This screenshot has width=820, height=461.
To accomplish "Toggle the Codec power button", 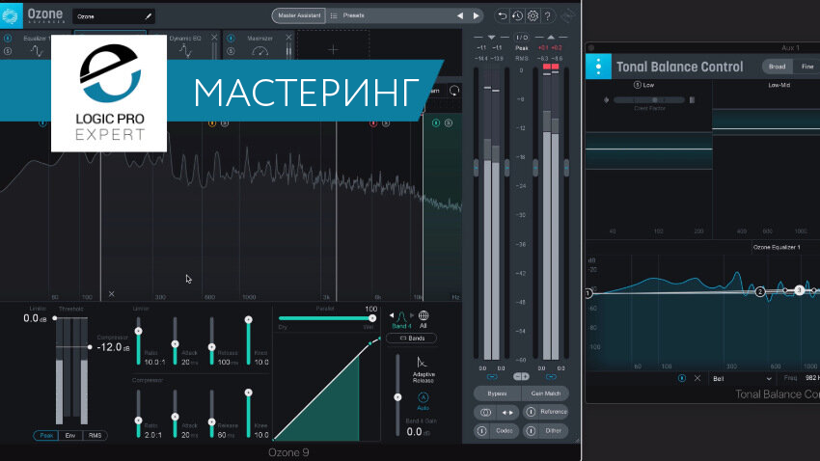I will click(481, 431).
